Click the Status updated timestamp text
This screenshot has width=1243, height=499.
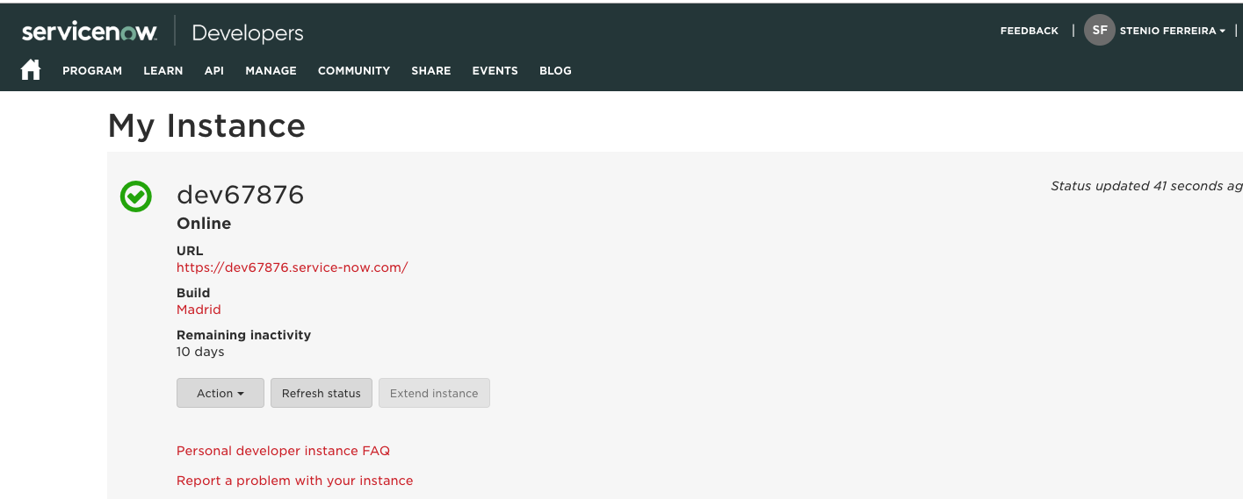point(1146,186)
